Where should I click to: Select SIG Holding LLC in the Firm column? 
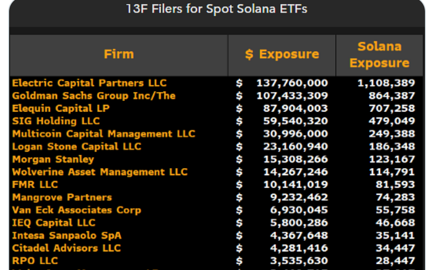point(56,121)
